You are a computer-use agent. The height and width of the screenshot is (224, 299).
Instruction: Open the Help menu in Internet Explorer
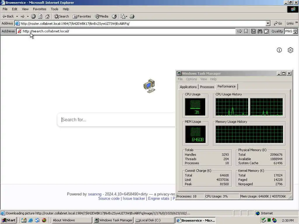click(x=66, y=9)
